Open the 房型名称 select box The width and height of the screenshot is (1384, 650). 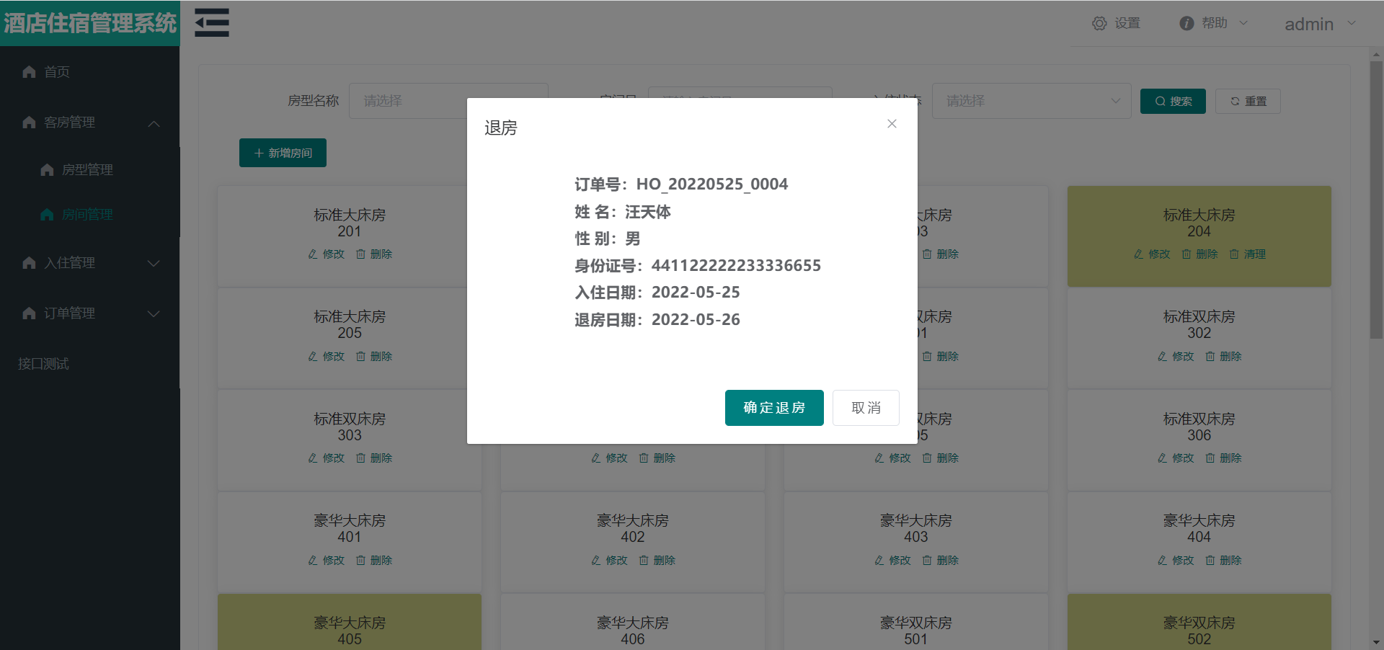click(x=448, y=101)
